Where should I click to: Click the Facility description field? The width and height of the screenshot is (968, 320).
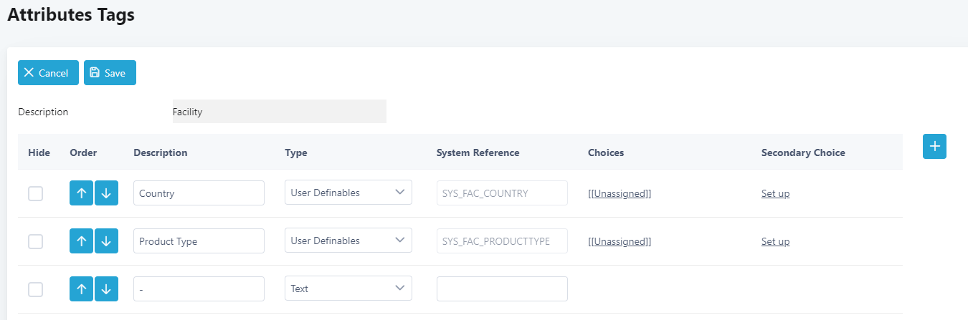click(280, 112)
